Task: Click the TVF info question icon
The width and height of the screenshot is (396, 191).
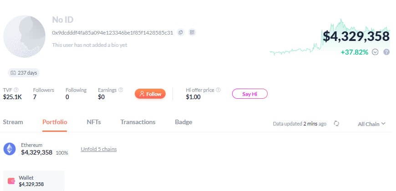Action: tap(16, 90)
